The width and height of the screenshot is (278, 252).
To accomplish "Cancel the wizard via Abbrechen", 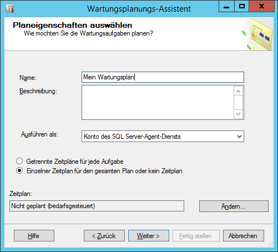I will (x=244, y=236).
